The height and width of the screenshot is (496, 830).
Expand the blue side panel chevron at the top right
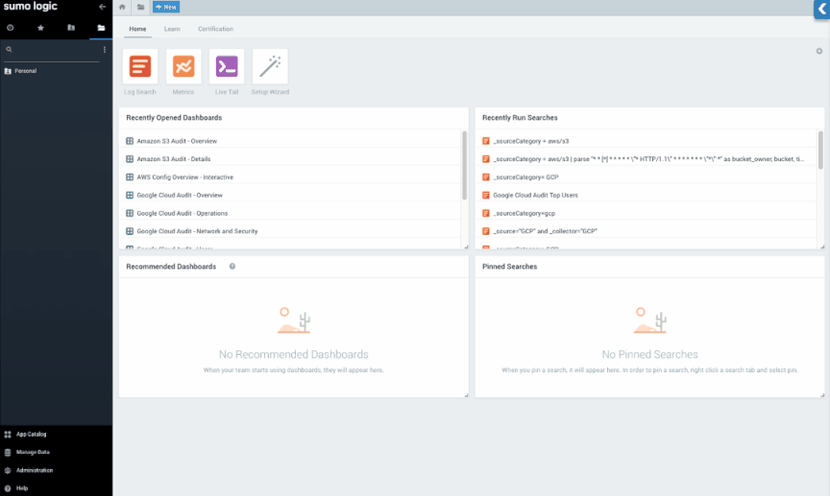[822, 9]
